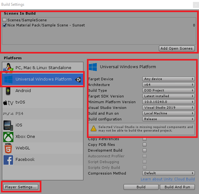Enable the Copy PDB files checkbox

pos(145,145)
